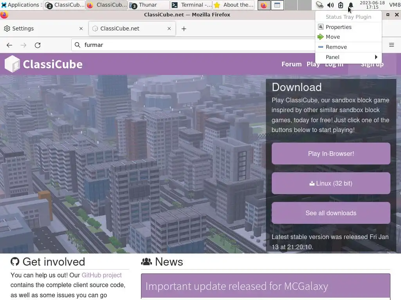401x300 pixels.
Task: Switch to the Terminal taskbar window
Action: click(x=191, y=5)
